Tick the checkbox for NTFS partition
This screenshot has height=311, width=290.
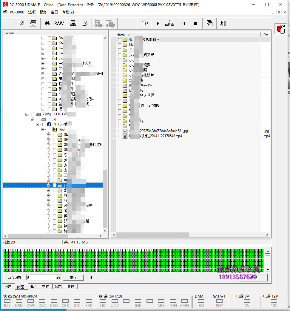(44, 124)
